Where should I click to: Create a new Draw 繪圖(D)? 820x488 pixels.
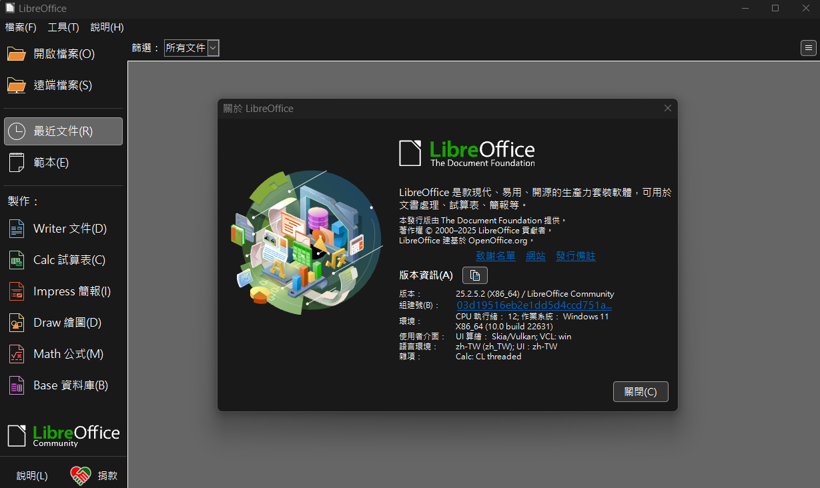63,323
